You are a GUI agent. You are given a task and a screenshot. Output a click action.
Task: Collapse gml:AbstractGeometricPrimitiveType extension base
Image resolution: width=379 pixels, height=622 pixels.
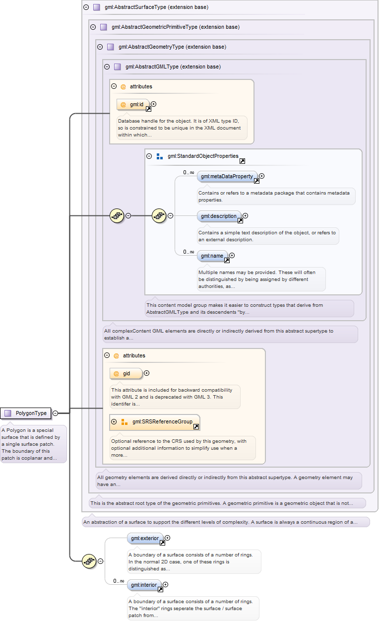(93, 27)
